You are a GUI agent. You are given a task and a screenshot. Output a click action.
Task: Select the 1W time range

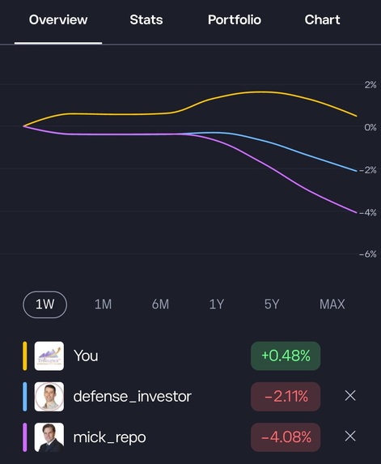tap(45, 304)
